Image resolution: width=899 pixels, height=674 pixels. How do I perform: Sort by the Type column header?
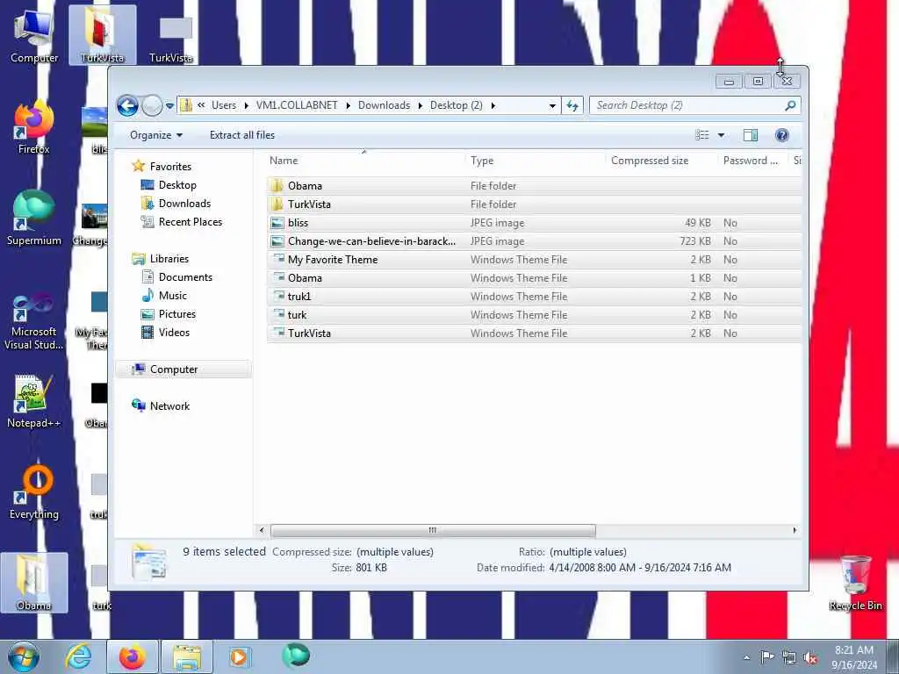(x=536, y=161)
